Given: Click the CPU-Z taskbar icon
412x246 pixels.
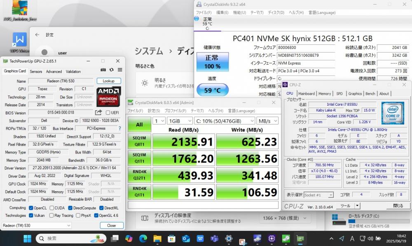Looking at the screenshot, I should [x=272, y=239].
